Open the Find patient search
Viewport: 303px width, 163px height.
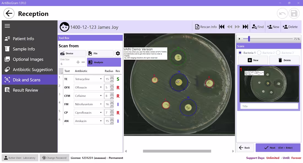[x=258, y=27]
